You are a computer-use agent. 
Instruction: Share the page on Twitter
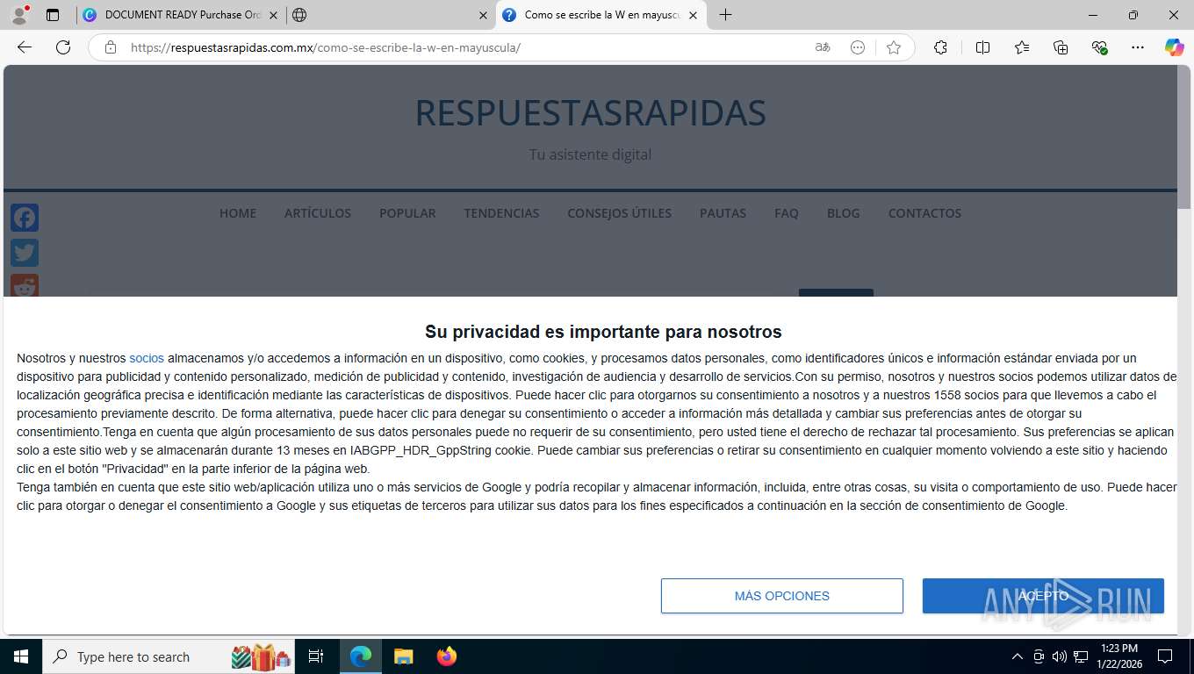tap(25, 253)
